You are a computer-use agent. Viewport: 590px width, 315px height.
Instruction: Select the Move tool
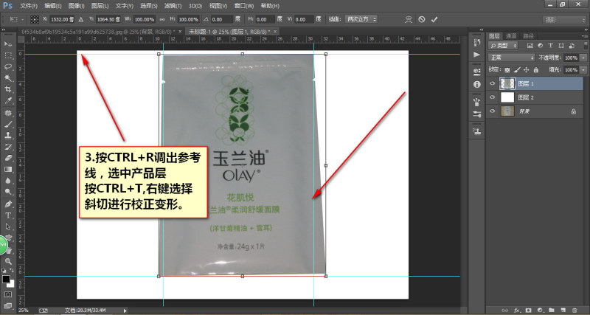(8, 44)
